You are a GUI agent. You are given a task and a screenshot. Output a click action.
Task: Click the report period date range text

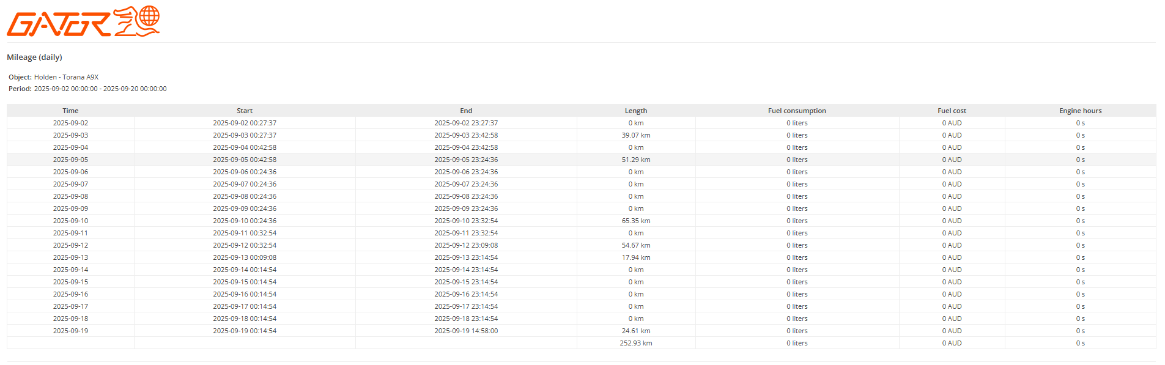pyautogui.click(x=100, y=89)
